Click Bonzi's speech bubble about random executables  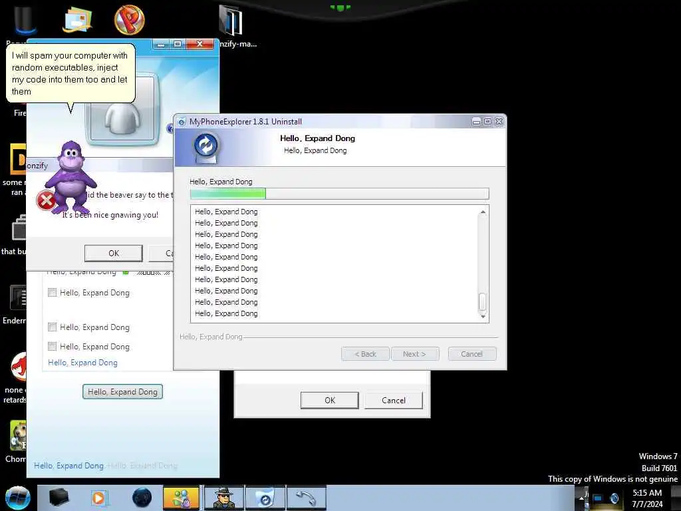point(70,73)
